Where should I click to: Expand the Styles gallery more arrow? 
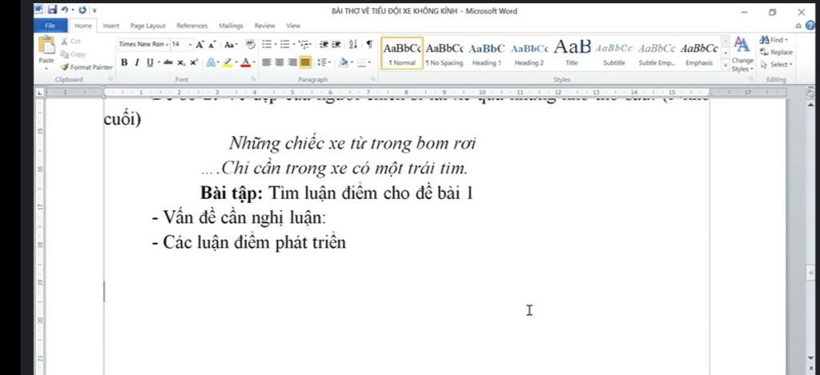[x=726, y=66]
